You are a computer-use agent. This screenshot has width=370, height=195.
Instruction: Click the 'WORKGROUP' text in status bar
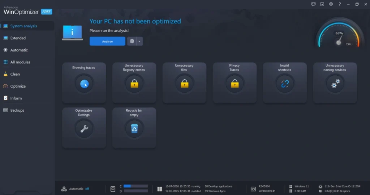pos(267,191)
